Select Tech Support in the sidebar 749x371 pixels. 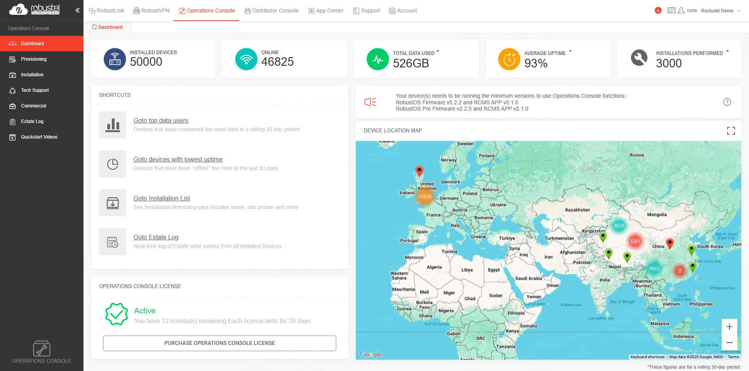tap(35, 90)
